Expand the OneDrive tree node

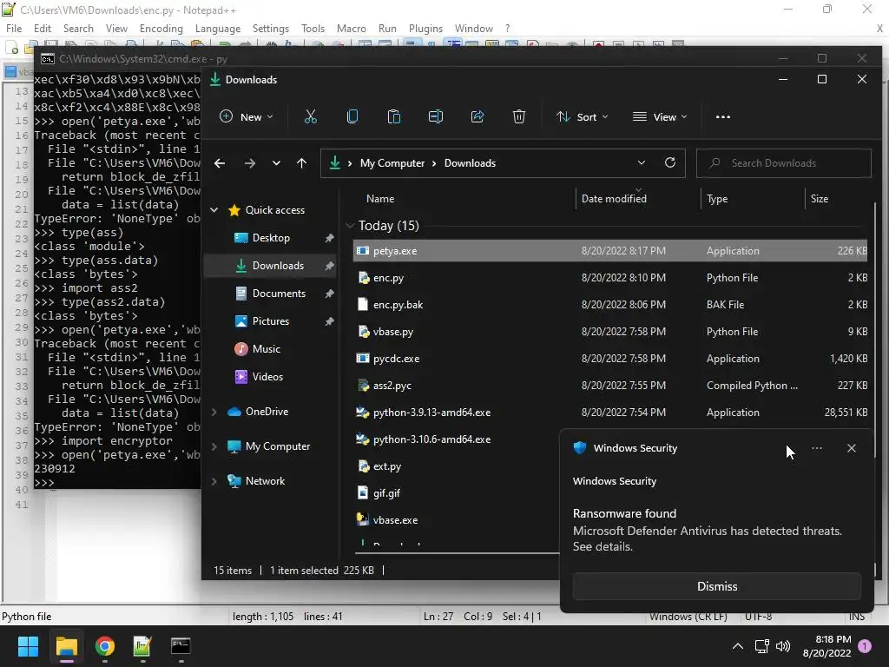click(x=214, y=412)
